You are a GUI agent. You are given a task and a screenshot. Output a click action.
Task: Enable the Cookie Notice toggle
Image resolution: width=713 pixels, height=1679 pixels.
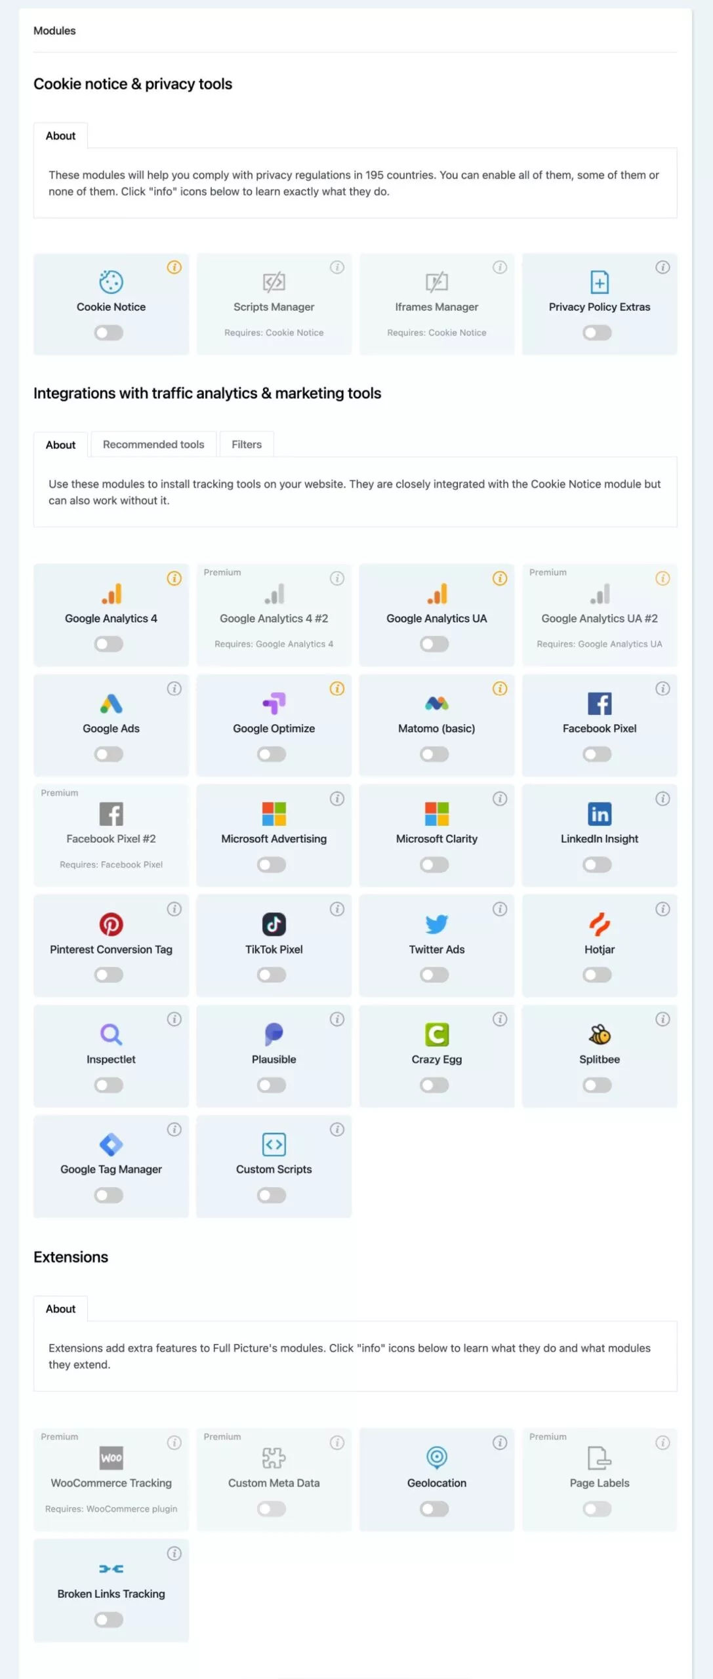coord(109,333)
